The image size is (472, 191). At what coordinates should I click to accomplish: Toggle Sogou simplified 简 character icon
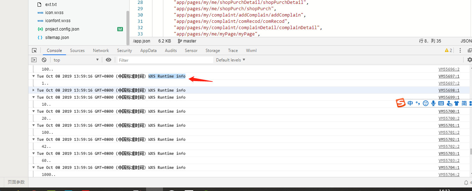[464, 103]
